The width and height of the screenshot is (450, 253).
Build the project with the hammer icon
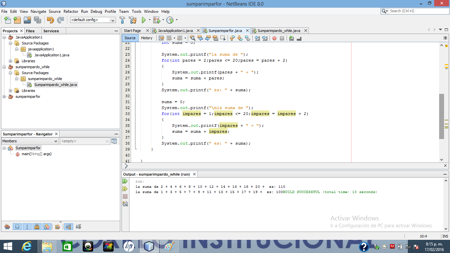[x=122, y=20]
